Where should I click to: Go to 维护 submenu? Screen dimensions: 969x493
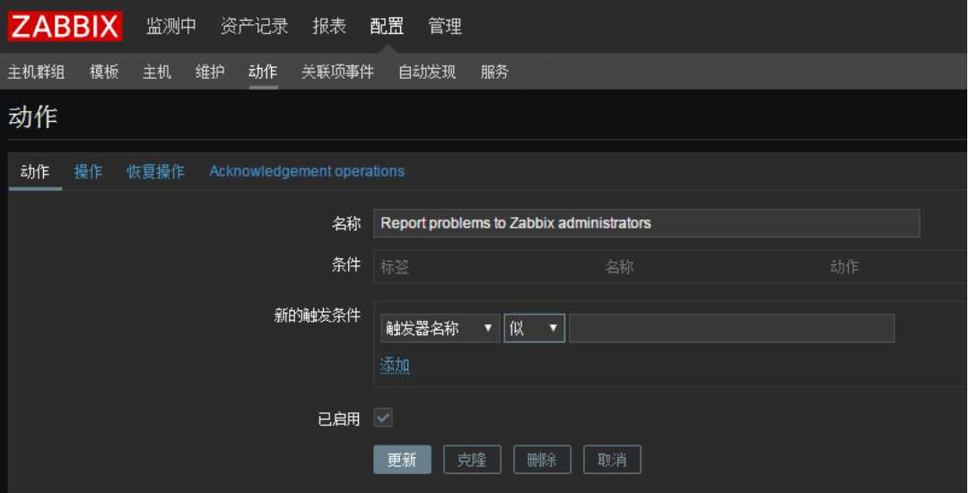point(209,72)
